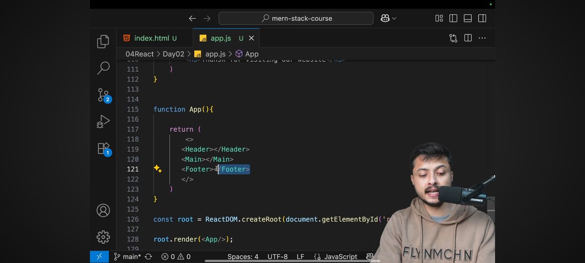Open the editor More Actions ellipsis menu
The height and width of the screenshot is (263, 585).
pyautogui.click(x=482, y=38)
